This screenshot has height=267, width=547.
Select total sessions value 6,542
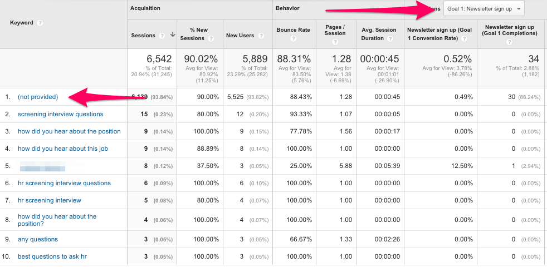pos(159,59)
